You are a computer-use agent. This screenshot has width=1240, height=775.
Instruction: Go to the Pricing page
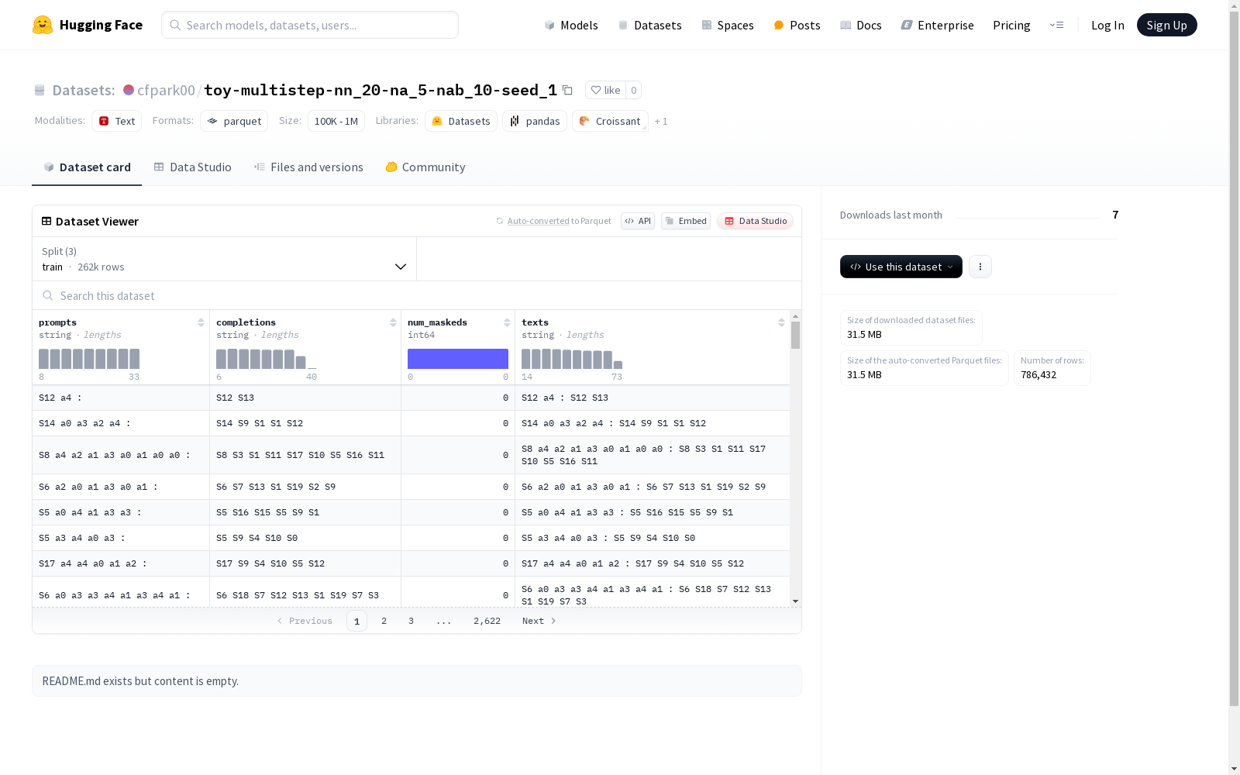click(x=1011, y=25)
